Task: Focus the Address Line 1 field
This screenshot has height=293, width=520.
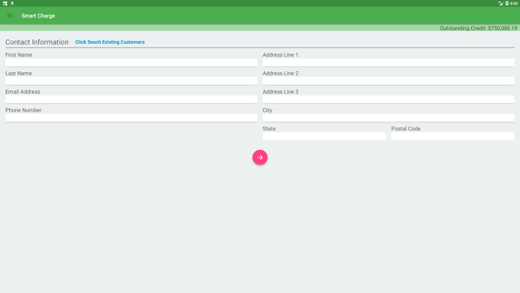Action: [389, 63]
